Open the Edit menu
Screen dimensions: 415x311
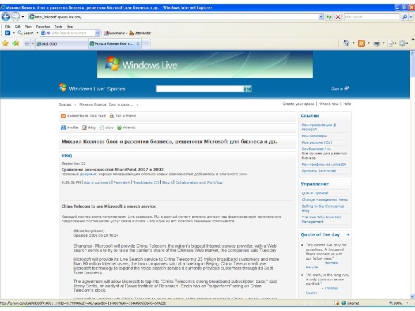17,26
